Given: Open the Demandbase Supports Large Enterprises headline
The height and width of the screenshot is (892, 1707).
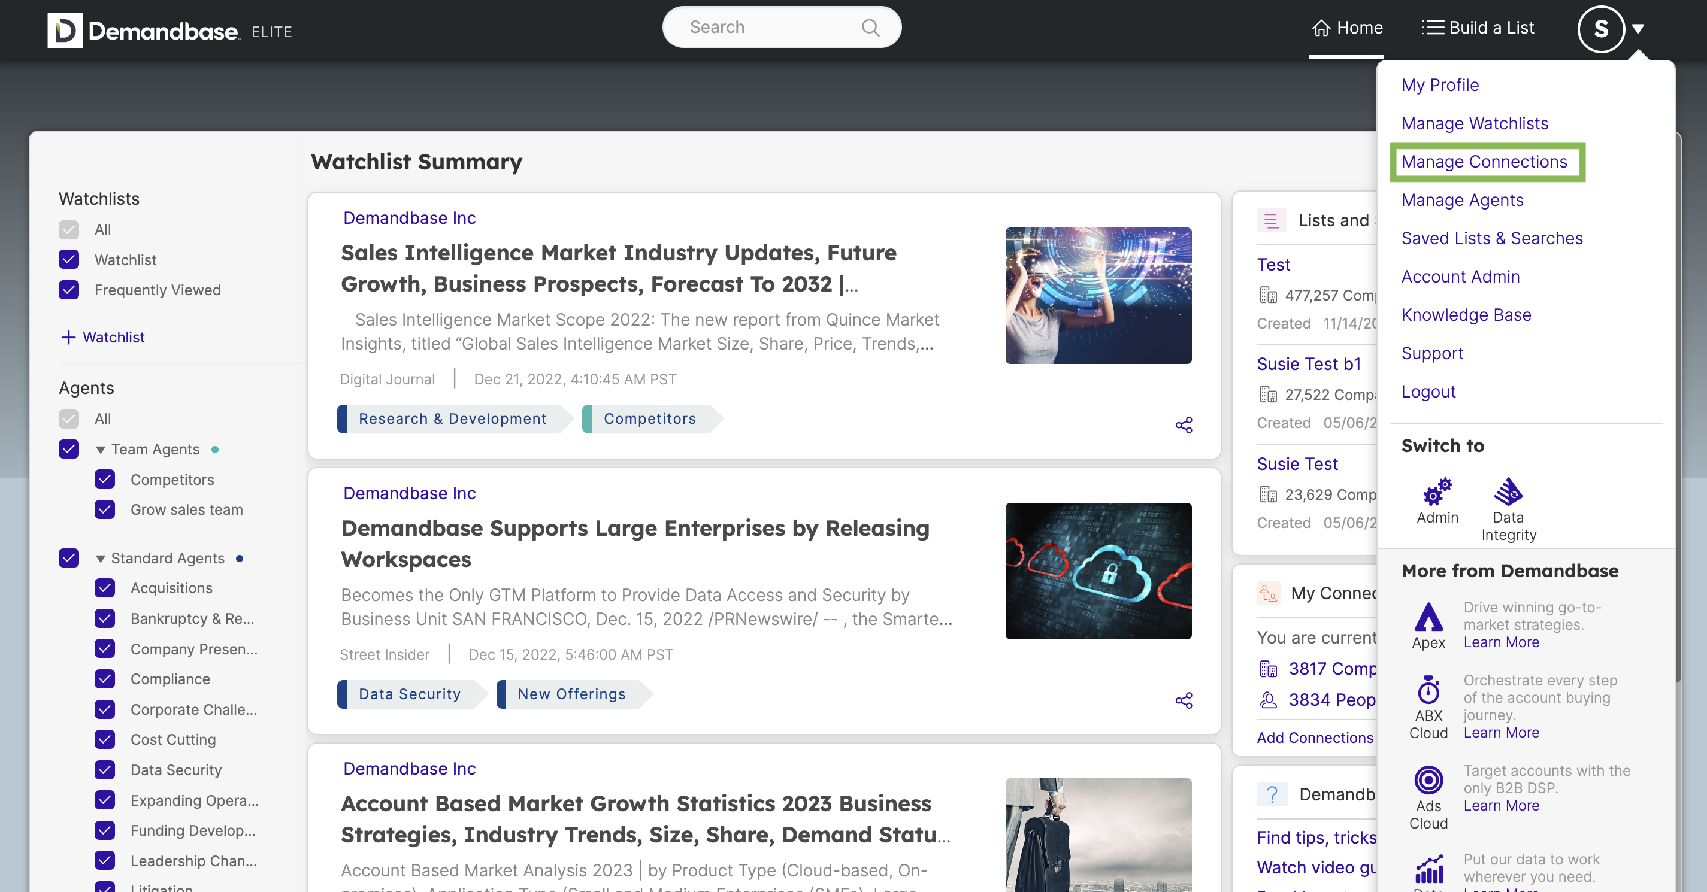Looking at the screenshot, I should pos(635,544).
